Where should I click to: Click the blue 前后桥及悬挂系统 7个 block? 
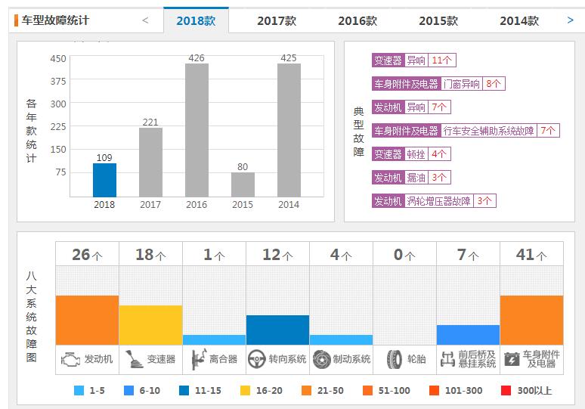[468, 335]
